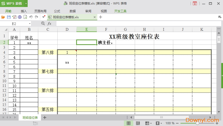Screen dimensions: 223x126
Task: Switch to page break preview view icon
Action: (x=138, y=123)
